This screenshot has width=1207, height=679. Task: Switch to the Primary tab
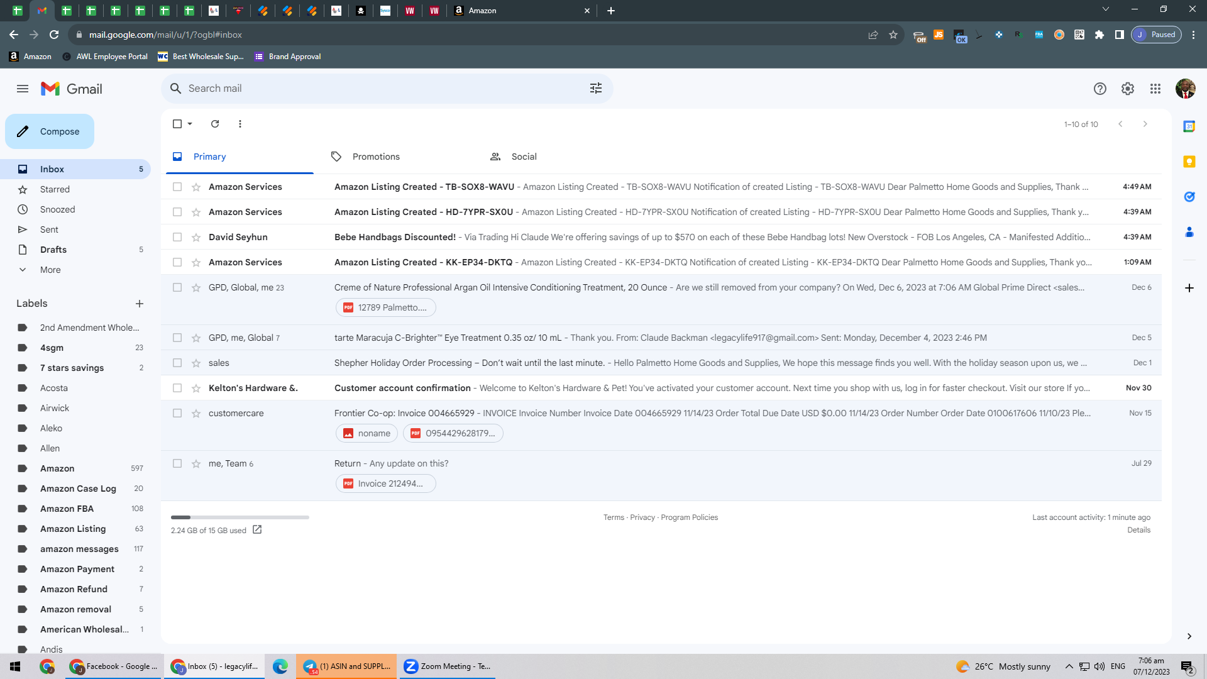pyautogui.click(x=240, y=157)
